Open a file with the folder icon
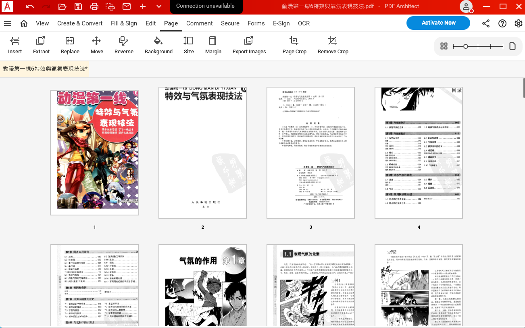The width and height of the screenshot is (525, 328). pos(62,6)
